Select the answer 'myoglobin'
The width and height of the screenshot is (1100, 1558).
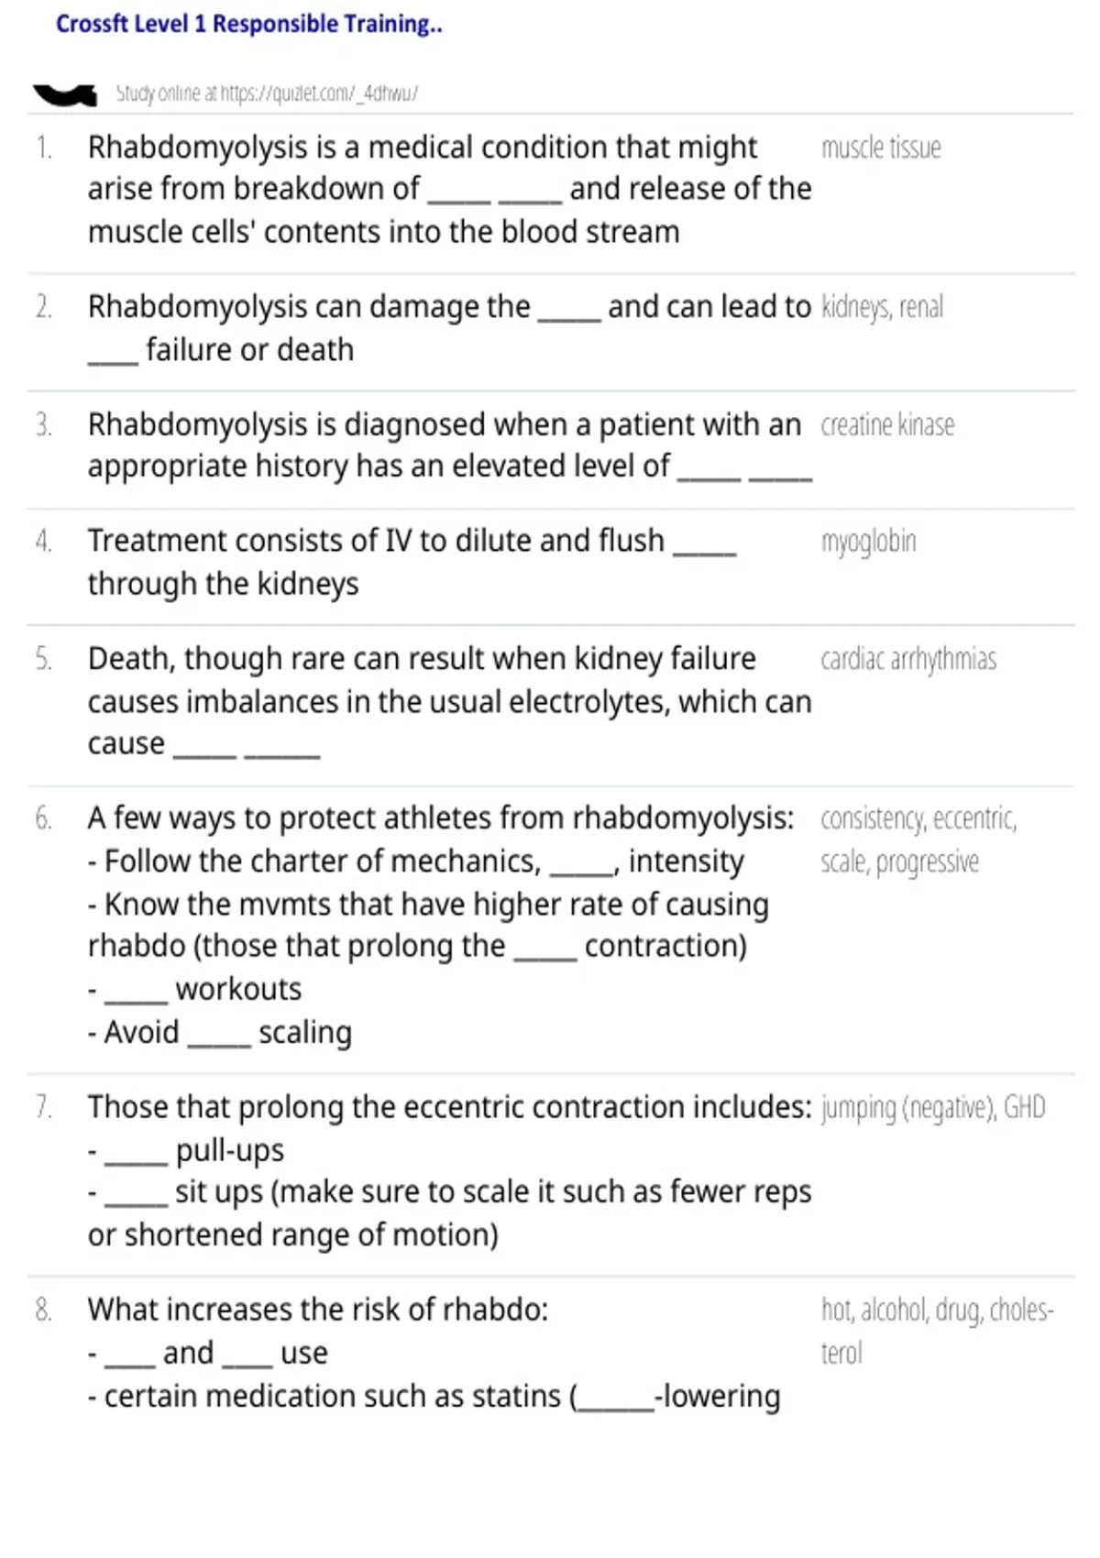(868, 542)
